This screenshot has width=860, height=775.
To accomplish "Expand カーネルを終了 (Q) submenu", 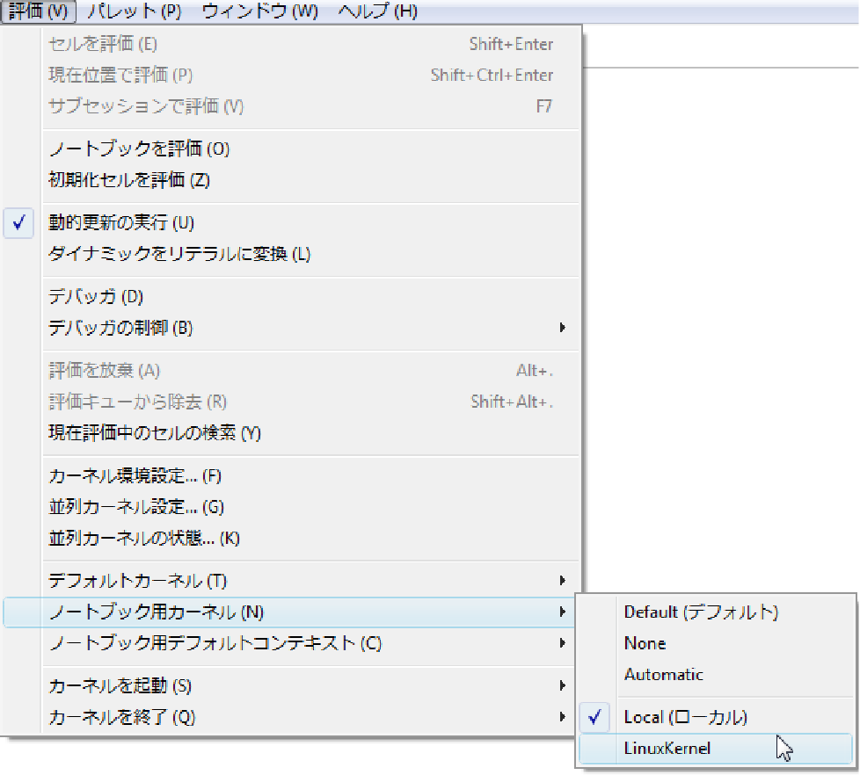I will tap(291, 718).
